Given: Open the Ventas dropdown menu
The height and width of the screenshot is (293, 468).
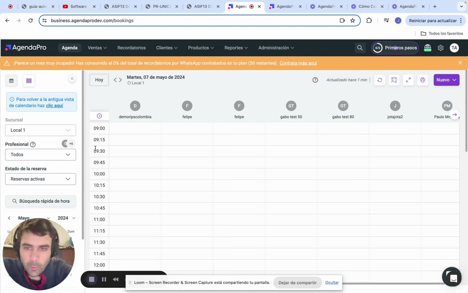Looking at the screenshot, I should pyautogui.click(x=97, y=48).
